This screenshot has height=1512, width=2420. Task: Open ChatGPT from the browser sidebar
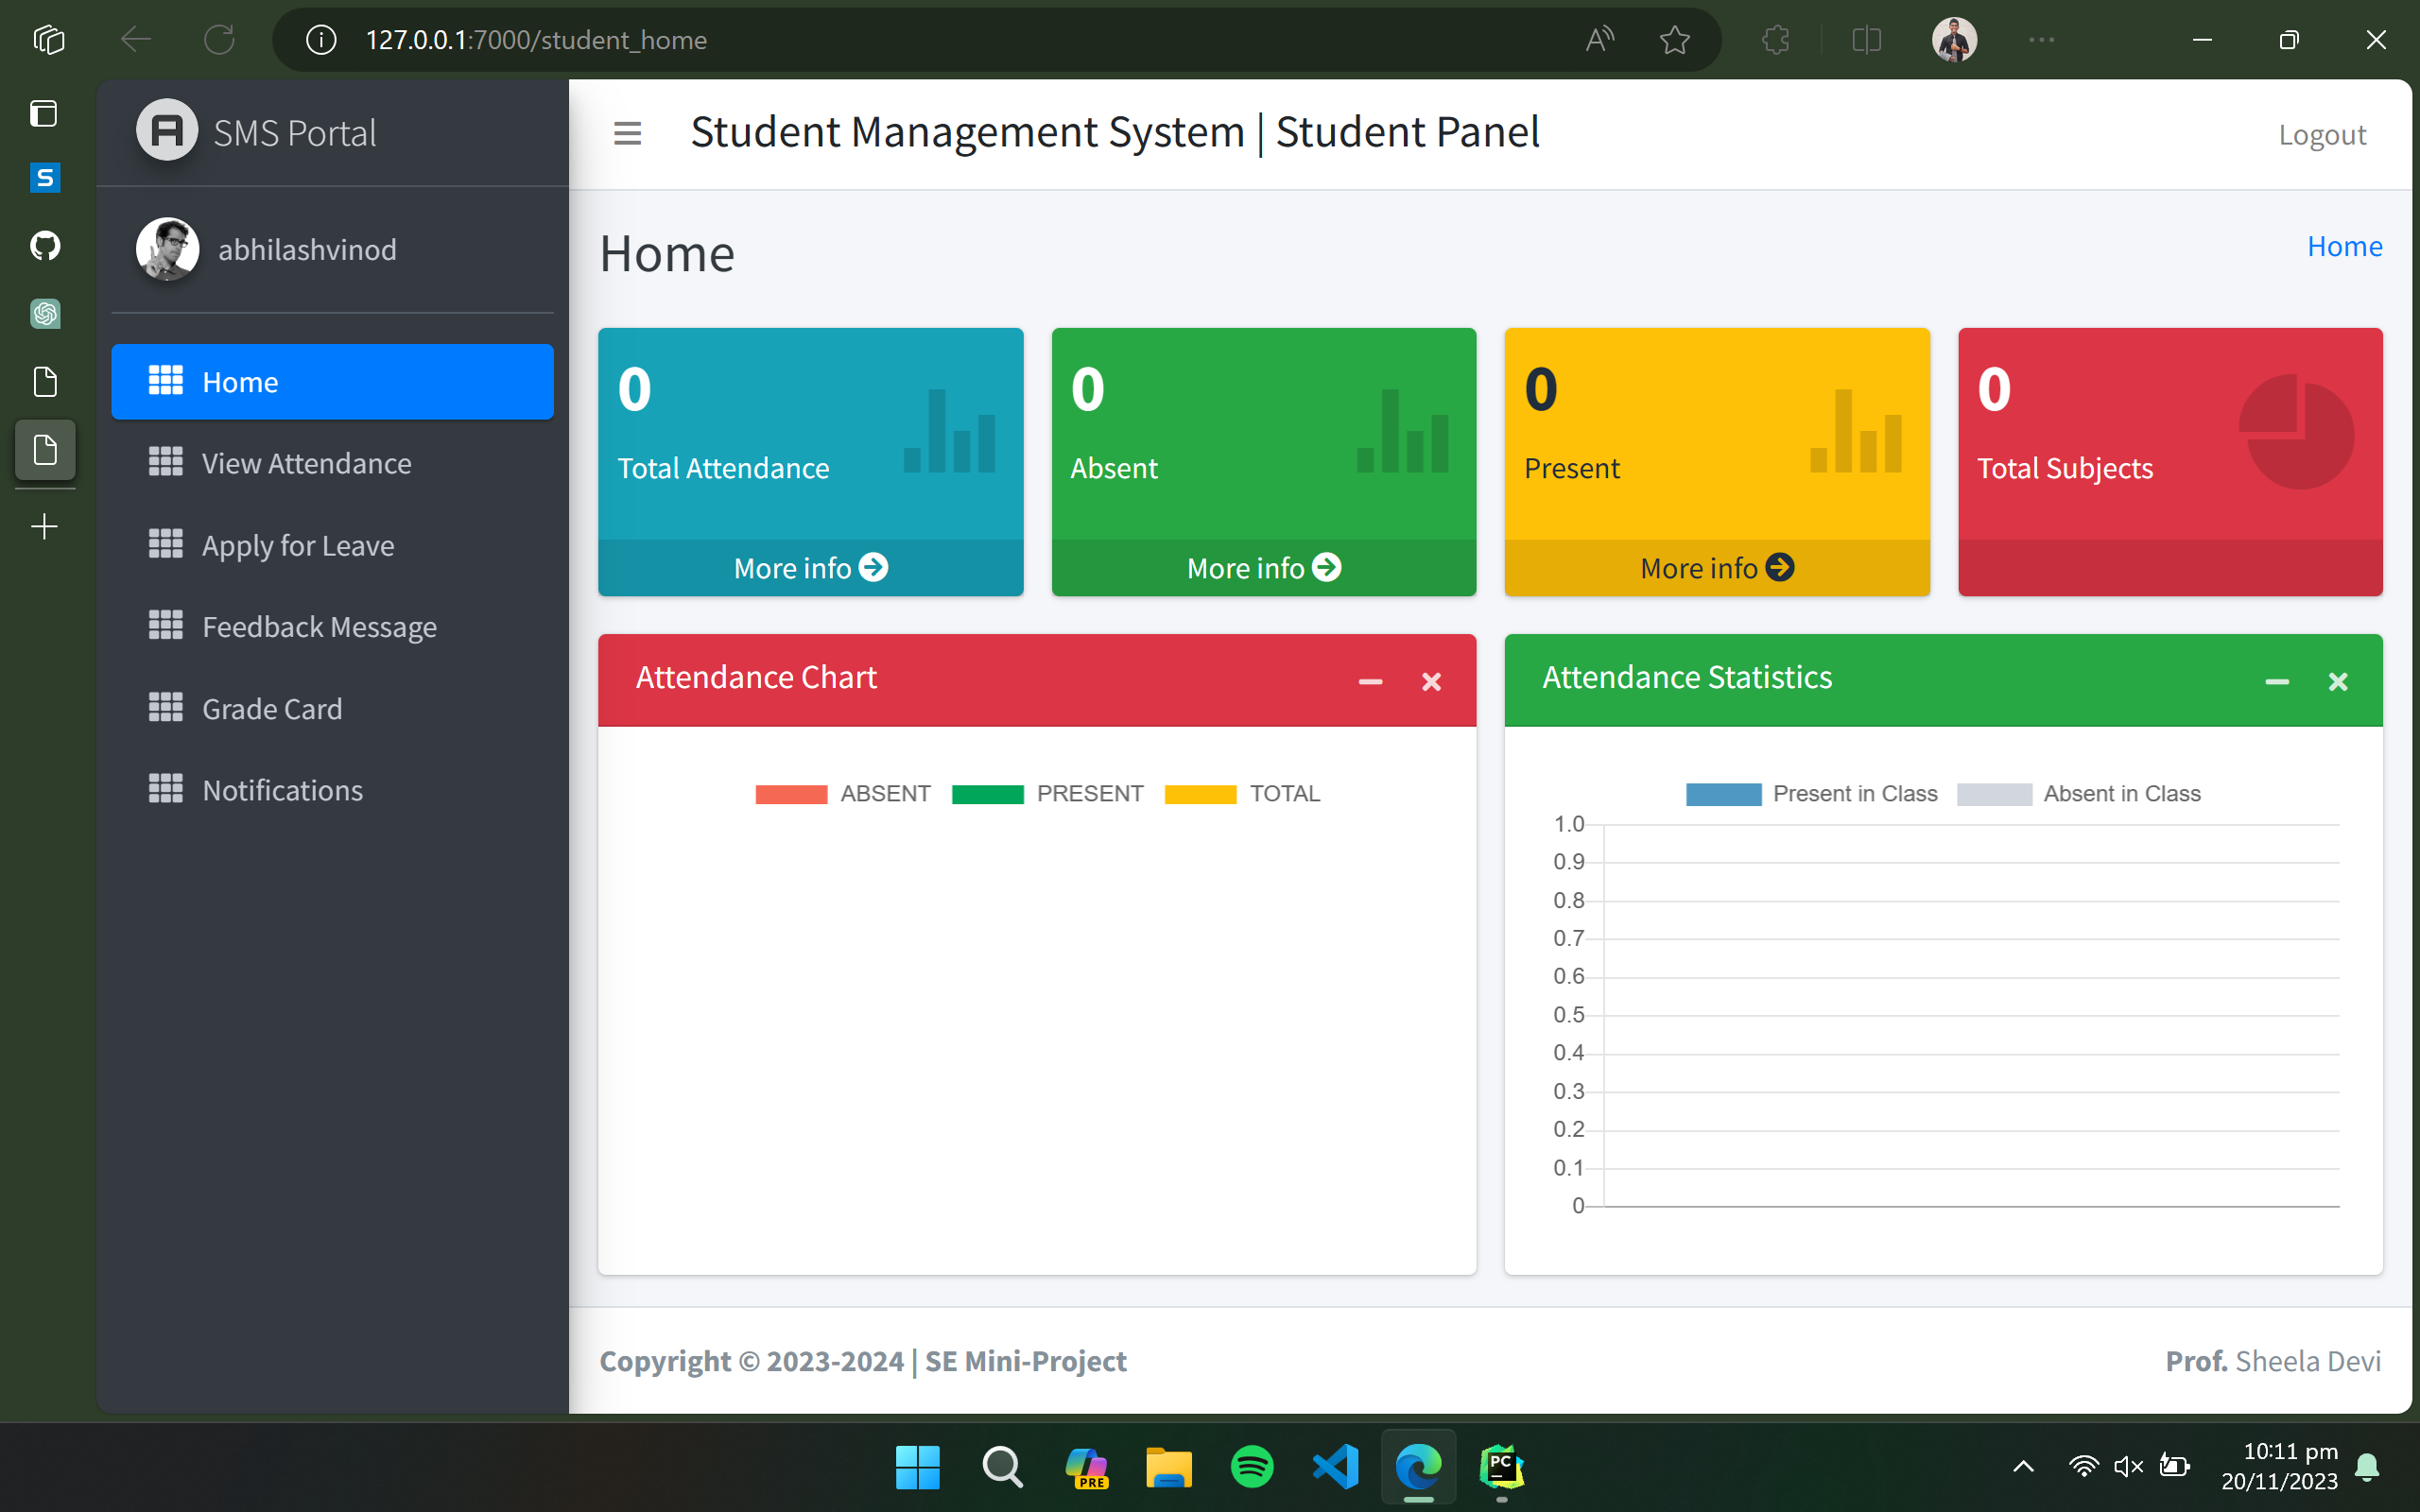(45, 313)
